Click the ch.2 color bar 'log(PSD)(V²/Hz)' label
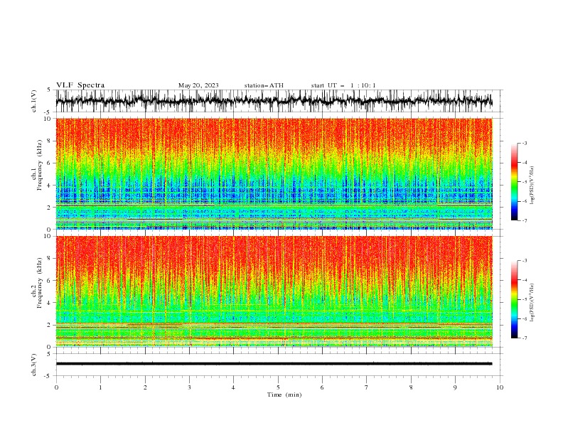This screenshot has width=563, height=435. click(x=532, y=302)
